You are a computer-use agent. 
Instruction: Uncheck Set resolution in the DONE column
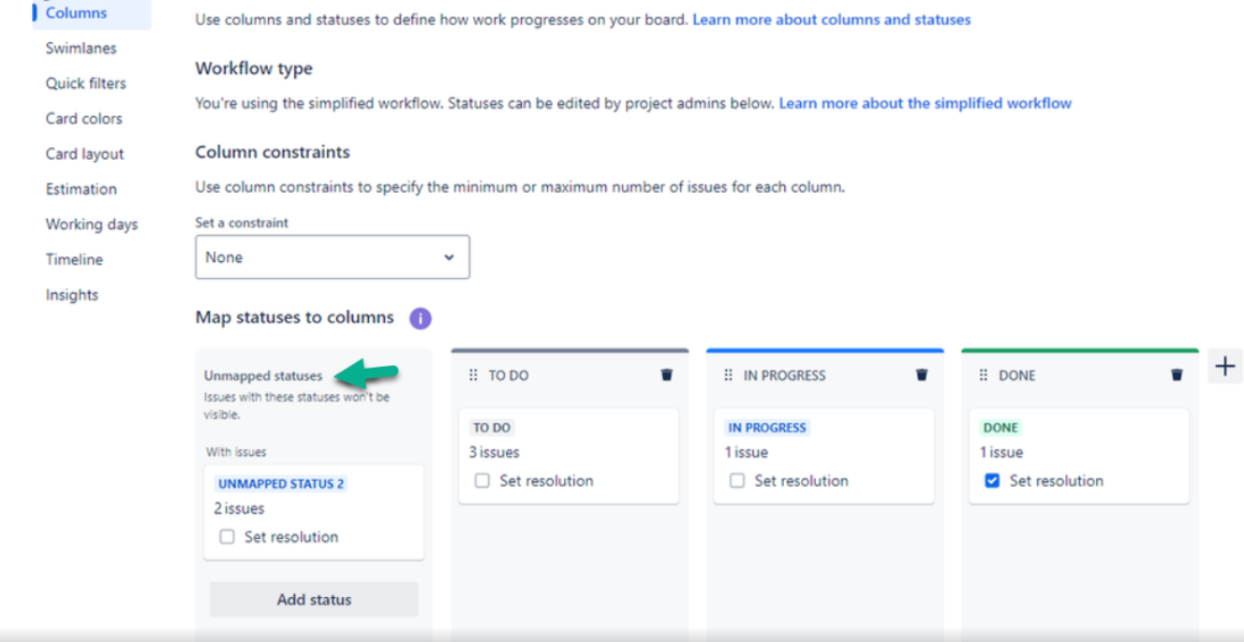click(992, 480)
